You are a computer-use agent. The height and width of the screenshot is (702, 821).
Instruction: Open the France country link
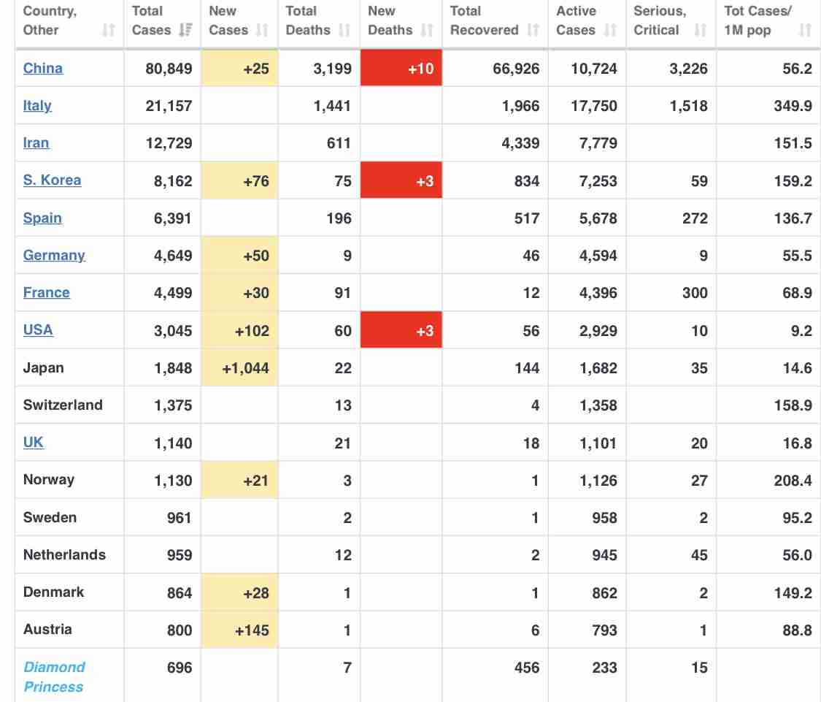point(46,292)
